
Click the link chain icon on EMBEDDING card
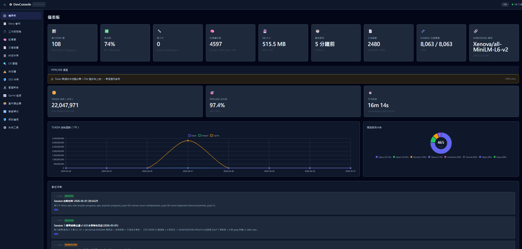pyautogui.click(x=475, y=31)
